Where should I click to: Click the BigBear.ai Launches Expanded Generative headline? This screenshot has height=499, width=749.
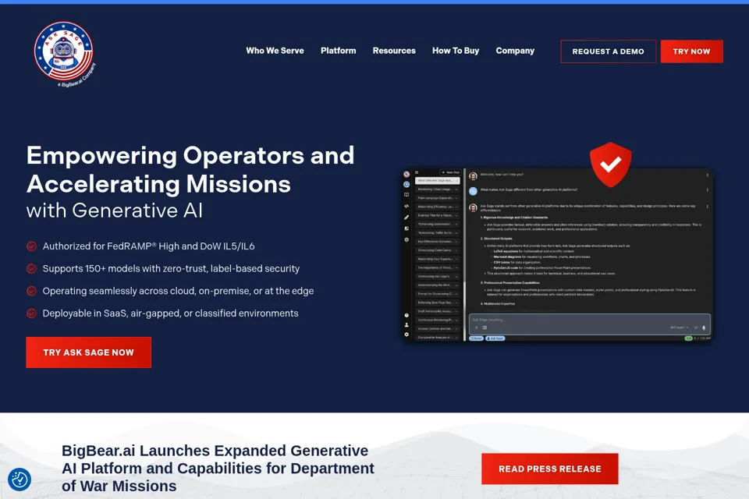pyautogui.click(x=218, y=469)
